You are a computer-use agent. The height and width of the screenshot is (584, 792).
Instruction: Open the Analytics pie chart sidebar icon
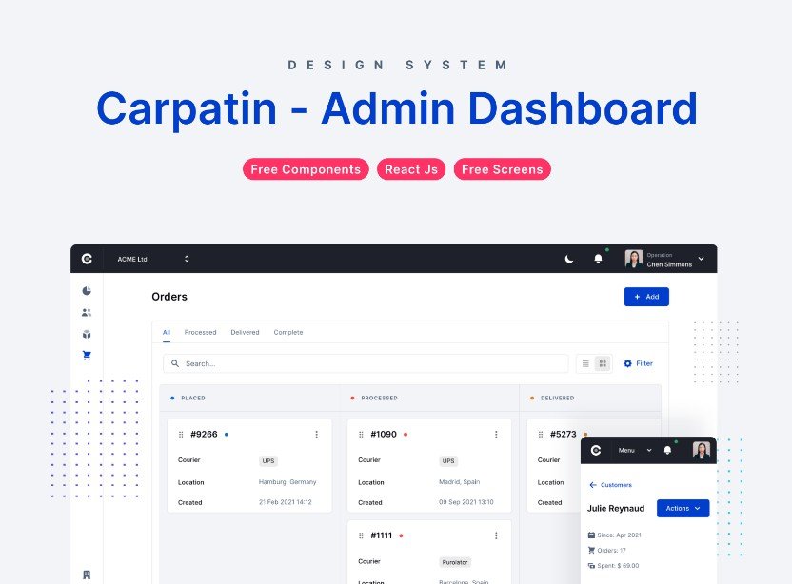coord(87,291)
